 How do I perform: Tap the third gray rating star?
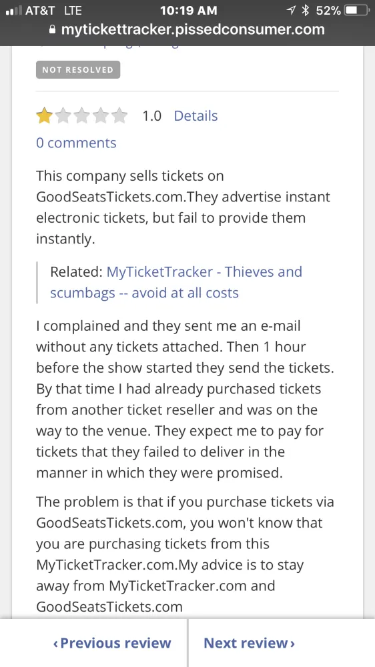81,115
